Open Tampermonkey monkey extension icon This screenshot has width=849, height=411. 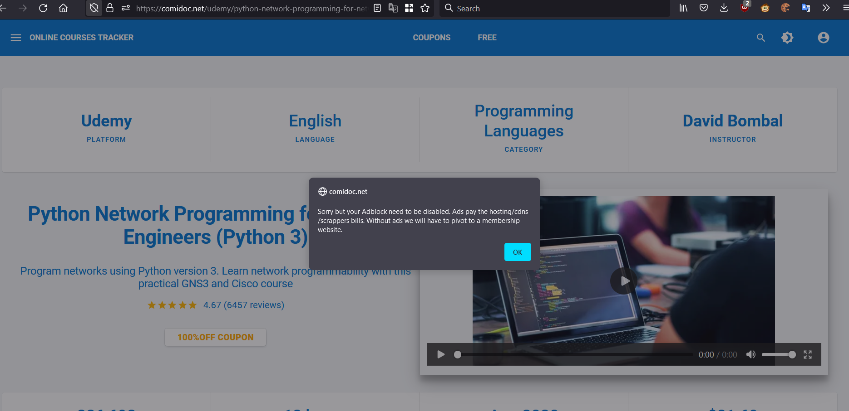765,8
